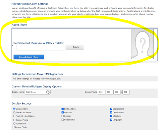
Task: Click the Browse button
Action: coord(75,47)
